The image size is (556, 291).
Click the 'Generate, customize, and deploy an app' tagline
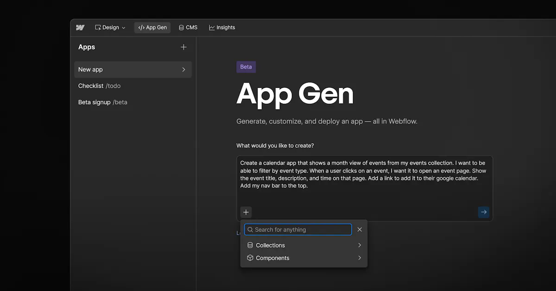(x=327, y=121)
